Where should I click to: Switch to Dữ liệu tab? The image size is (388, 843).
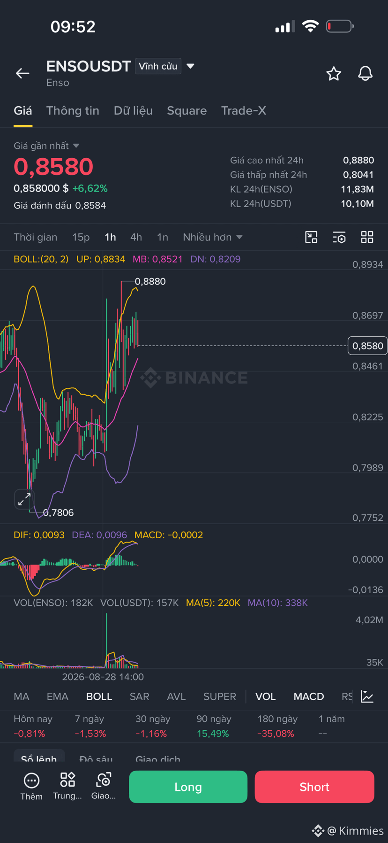tap(133, 111)
